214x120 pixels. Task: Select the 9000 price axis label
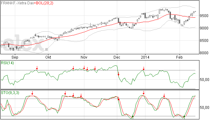pos(204,28)
